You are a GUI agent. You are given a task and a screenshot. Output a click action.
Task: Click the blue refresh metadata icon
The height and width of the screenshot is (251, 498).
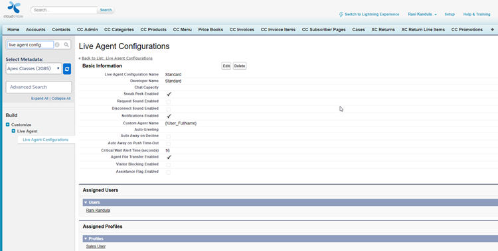(67, 69)
